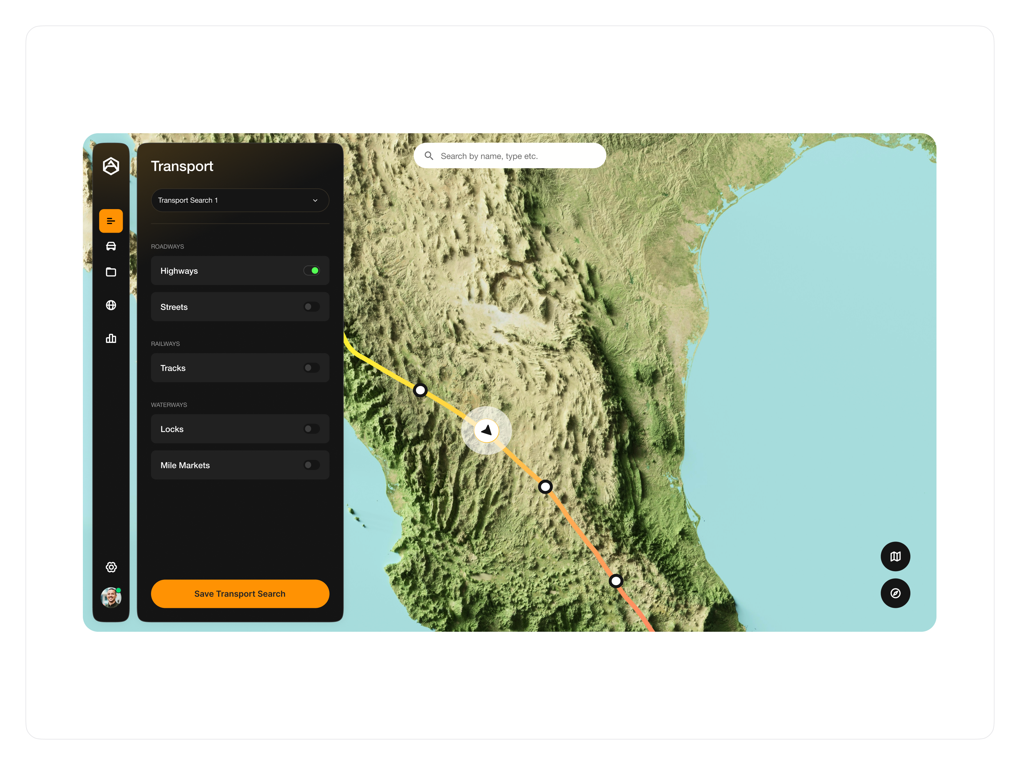Screen dimensions: 1020x765
Task: Select the orange list menu sidebar icon
Action: (111, 221)
